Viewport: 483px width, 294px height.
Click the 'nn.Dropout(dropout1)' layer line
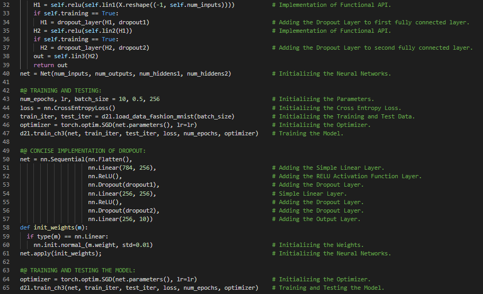coord(124,185)
